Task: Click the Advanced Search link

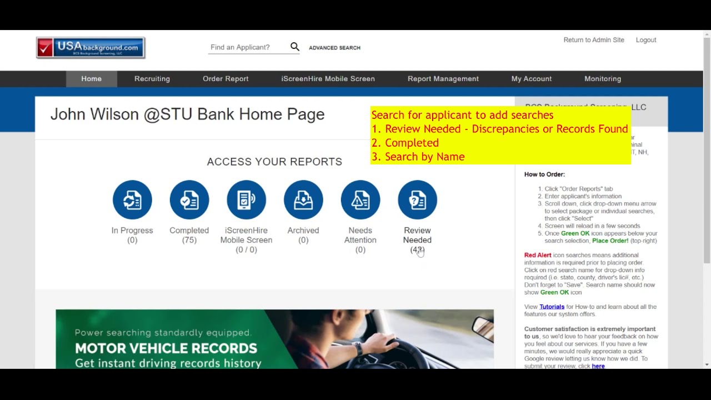Action: (334, 48)
